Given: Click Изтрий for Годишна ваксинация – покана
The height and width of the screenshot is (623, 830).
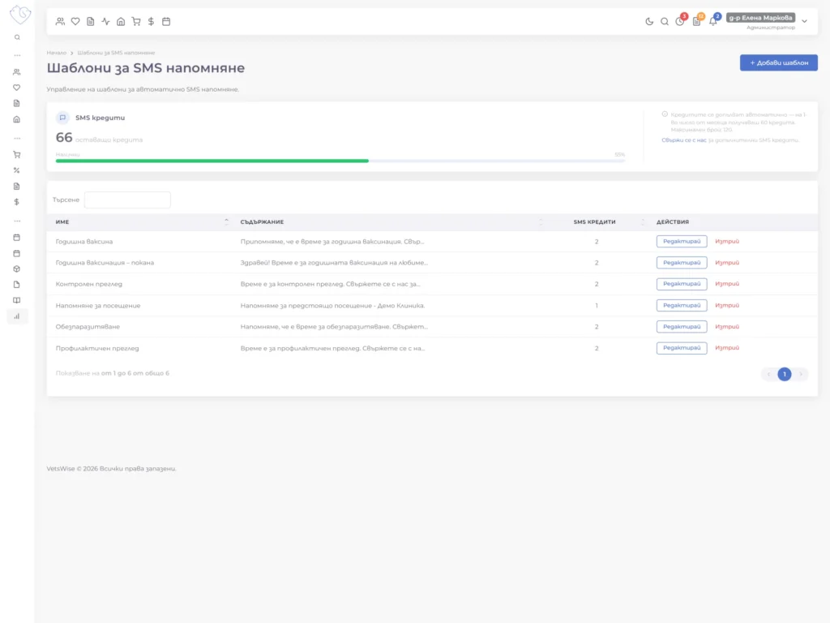Looking at the screenshot, I should [727, 263].
